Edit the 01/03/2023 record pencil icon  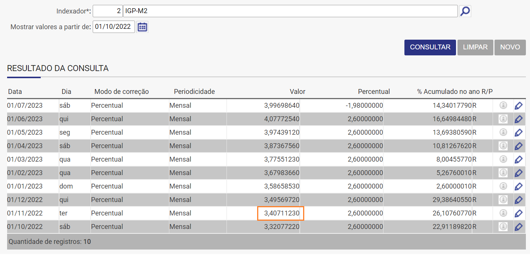click(518, 159)
